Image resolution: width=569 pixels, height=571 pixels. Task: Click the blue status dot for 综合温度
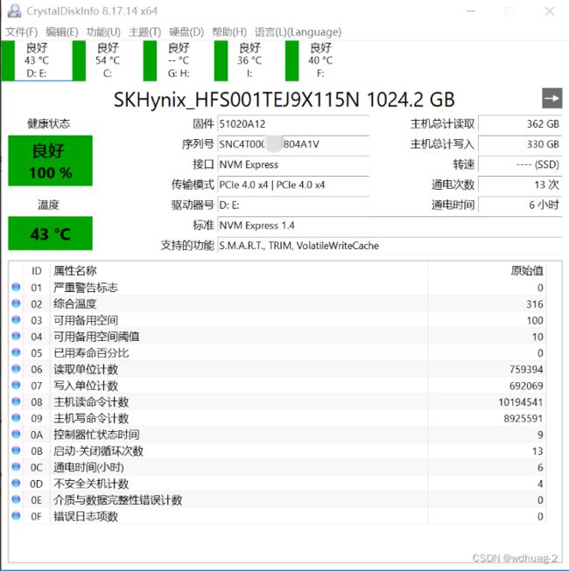(x=16, y=303)
